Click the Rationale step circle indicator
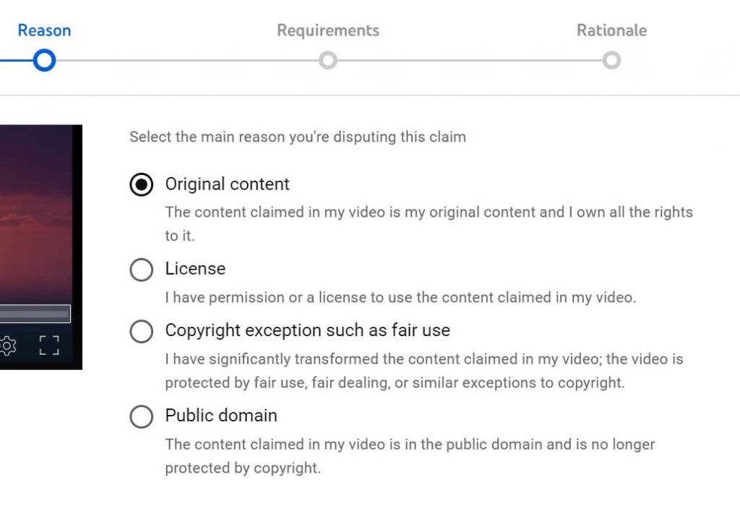Viewport: 740px width, 506px height. coord(612,61)
